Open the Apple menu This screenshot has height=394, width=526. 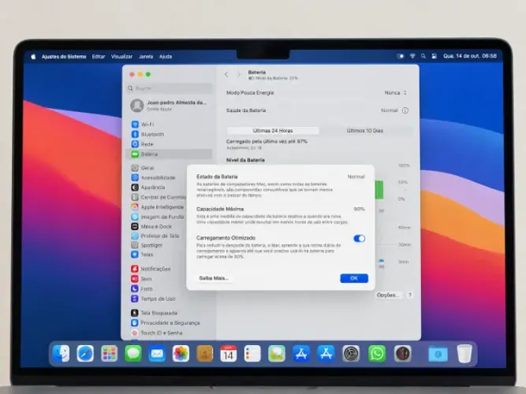[x=33, y=57]
